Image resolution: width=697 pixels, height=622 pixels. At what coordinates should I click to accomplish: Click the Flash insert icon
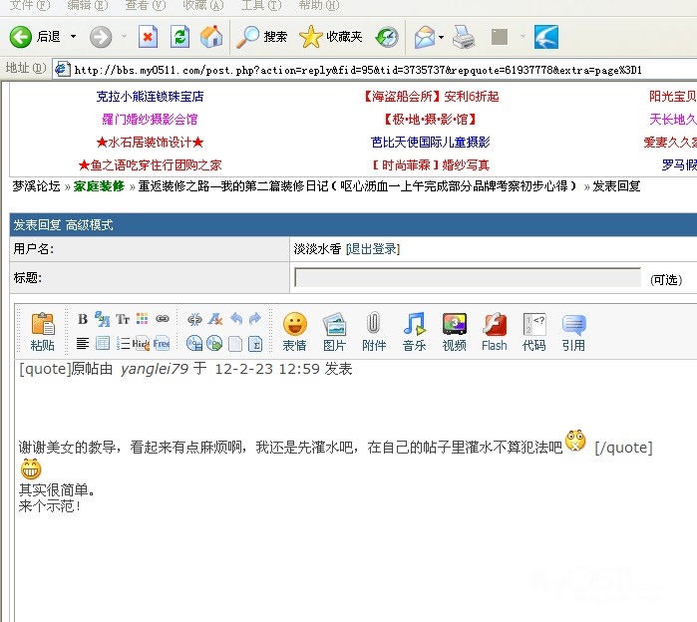(x=494, y=330)
